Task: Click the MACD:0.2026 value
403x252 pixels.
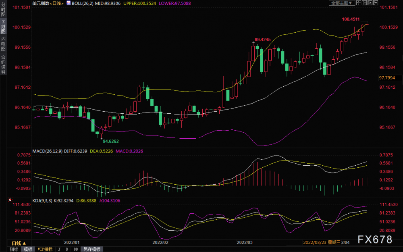Action: click(x=129, y=151)
